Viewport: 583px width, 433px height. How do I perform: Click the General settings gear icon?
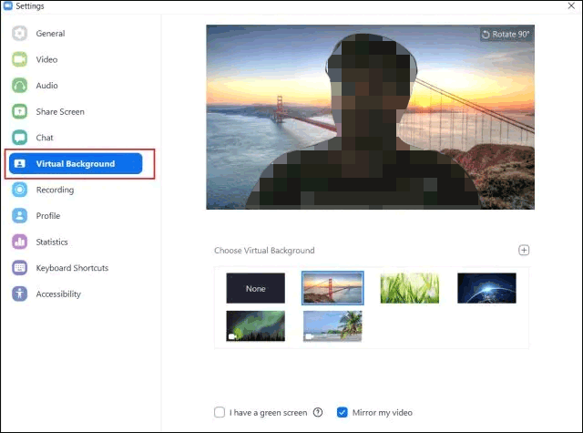[19, 33]
